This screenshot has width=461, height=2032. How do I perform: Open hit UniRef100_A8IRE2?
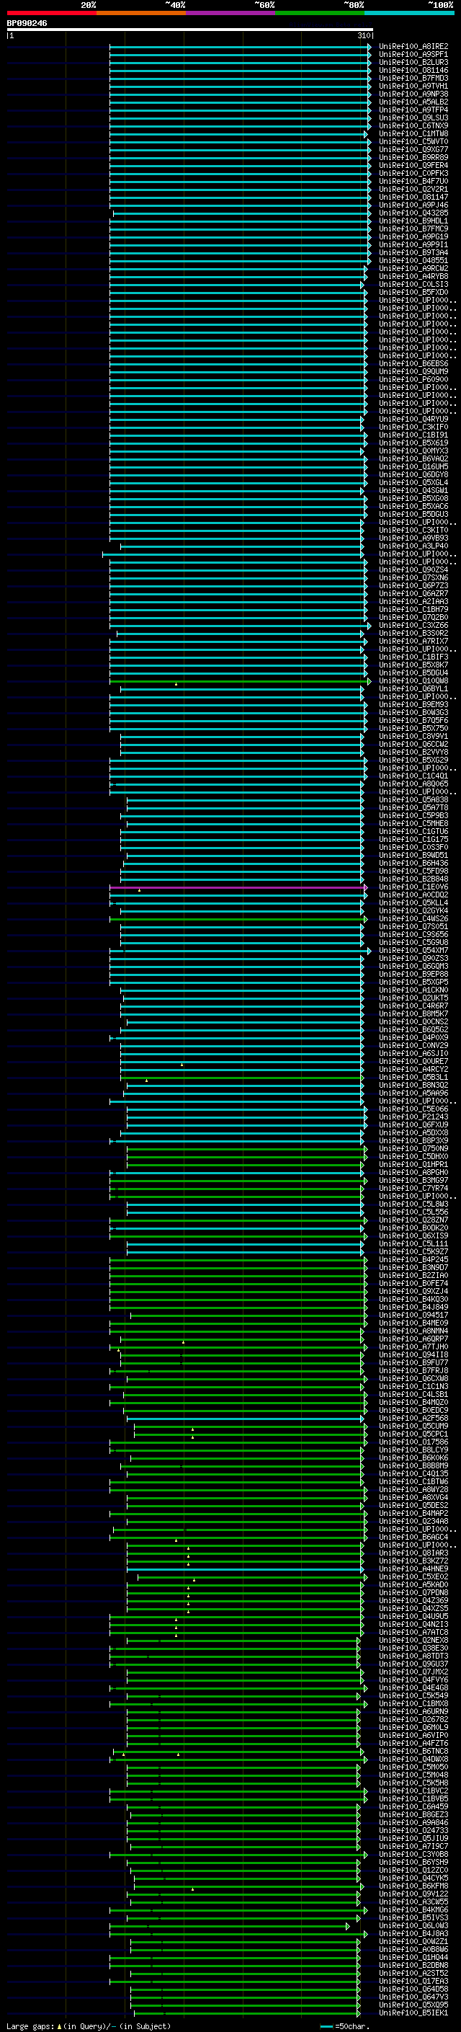point(413,47)
